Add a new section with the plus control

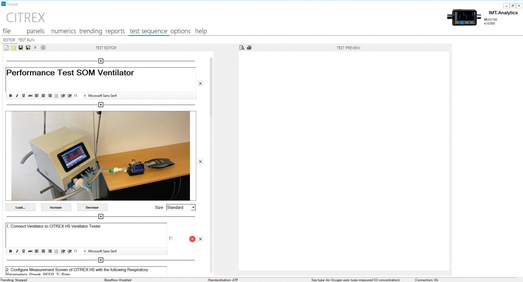[101, 61]
